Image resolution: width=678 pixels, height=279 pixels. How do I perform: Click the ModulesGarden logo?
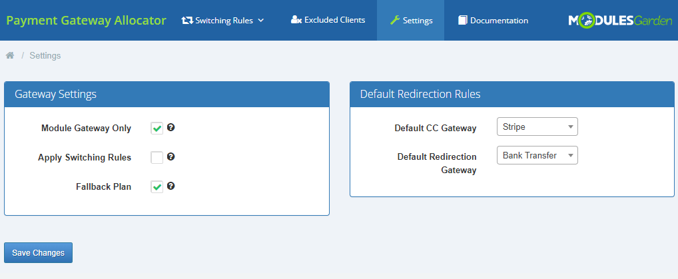tap(620, 21)
